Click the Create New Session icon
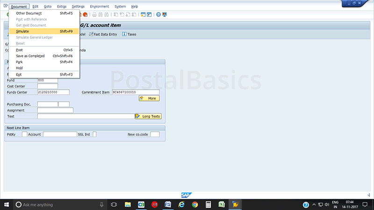Viewport: 374px width, 210px height. (143, 15)
